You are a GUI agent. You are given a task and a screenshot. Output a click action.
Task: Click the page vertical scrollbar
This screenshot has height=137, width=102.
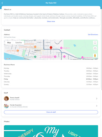(x=102, y=48)
